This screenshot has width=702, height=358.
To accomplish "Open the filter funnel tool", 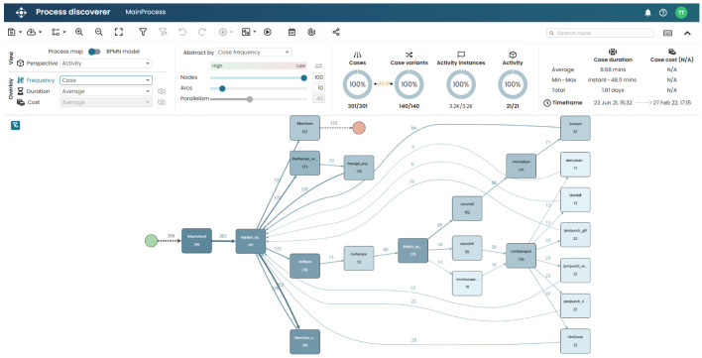I will [x=143, y=32].
